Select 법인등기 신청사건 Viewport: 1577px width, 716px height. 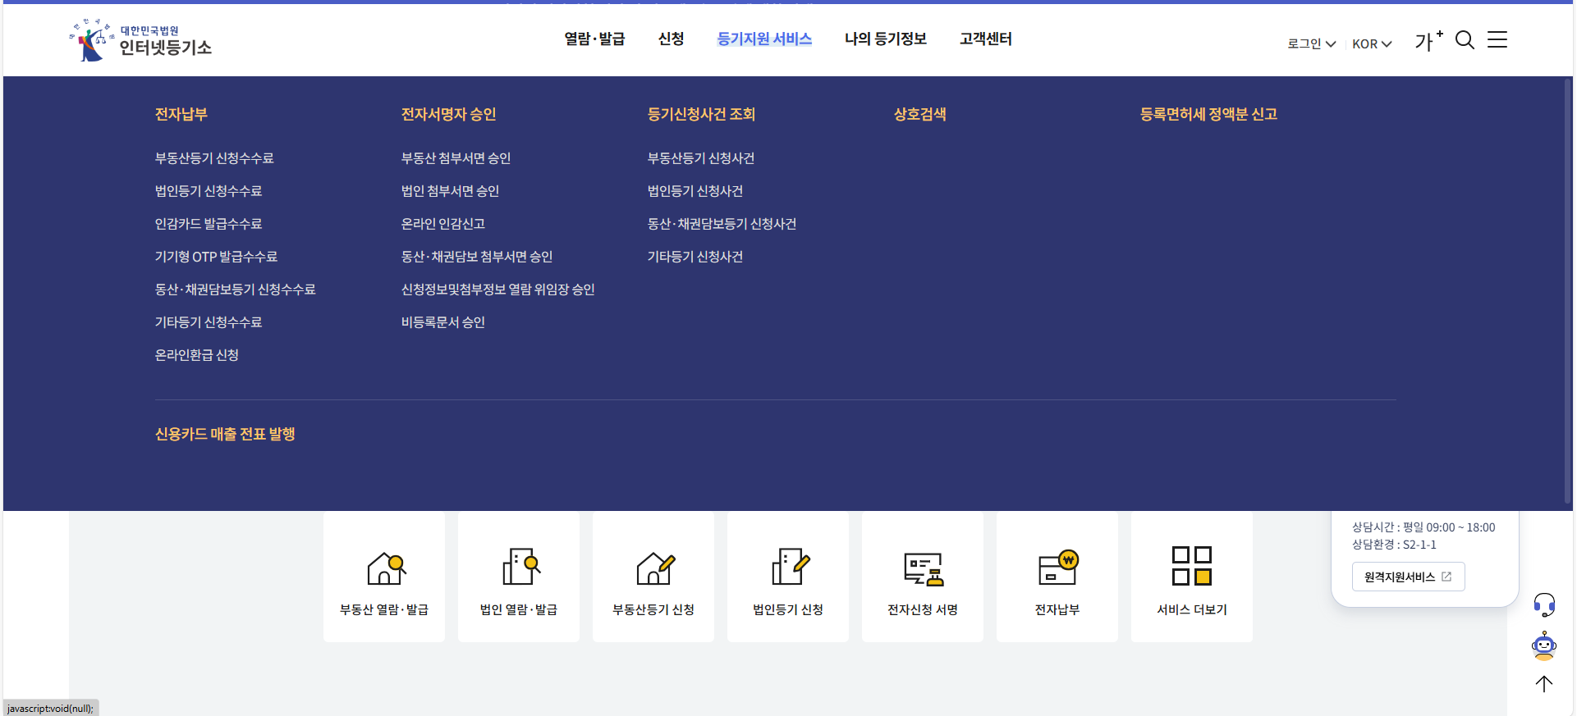coord(695,191)
